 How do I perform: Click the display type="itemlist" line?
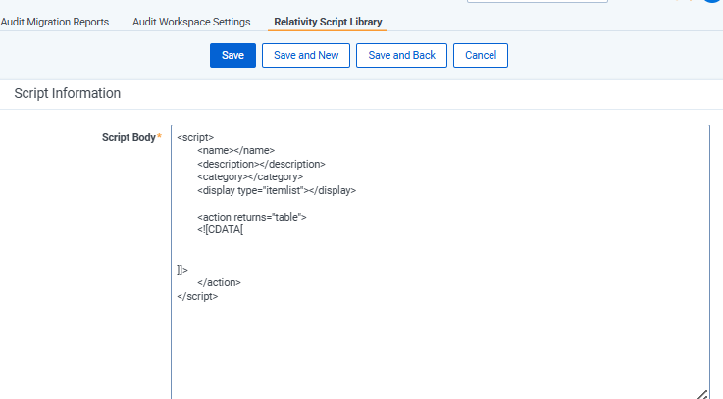277,190
